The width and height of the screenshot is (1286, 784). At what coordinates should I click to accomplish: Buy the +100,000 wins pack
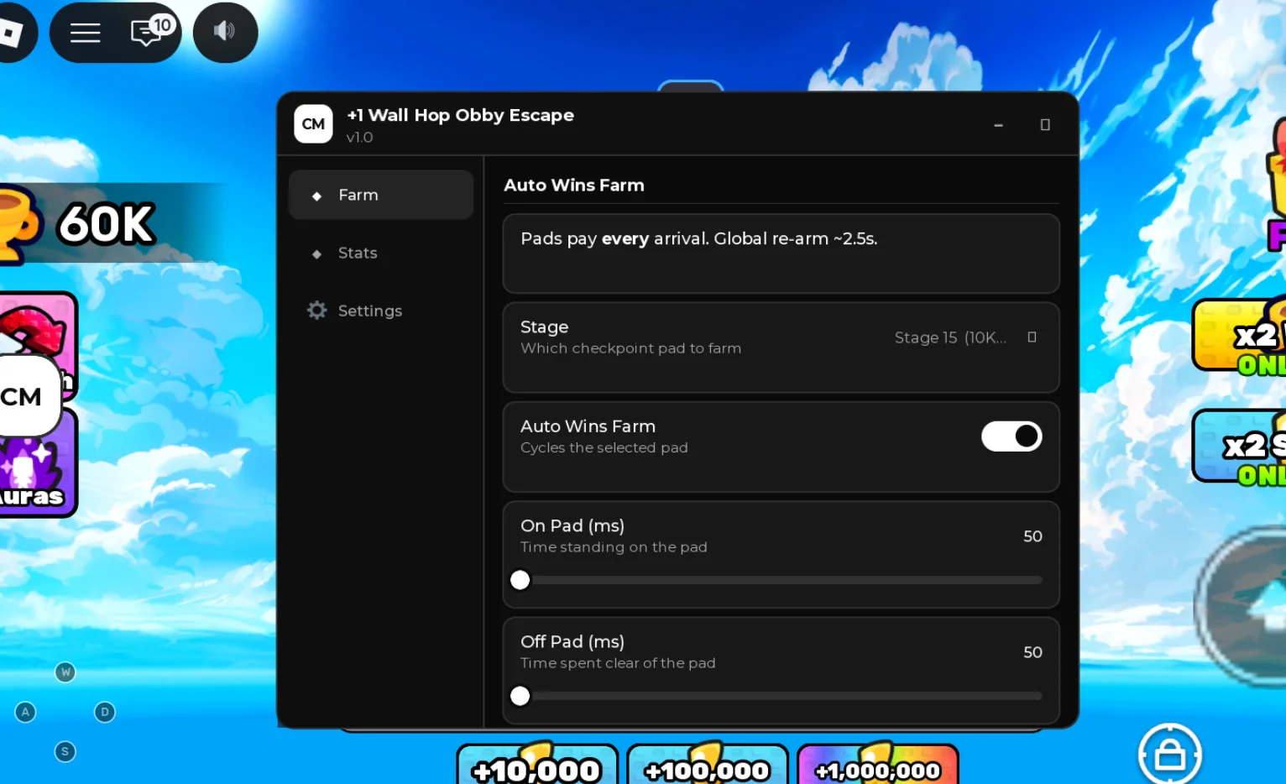pyautogui.click(x=708, y=765)
